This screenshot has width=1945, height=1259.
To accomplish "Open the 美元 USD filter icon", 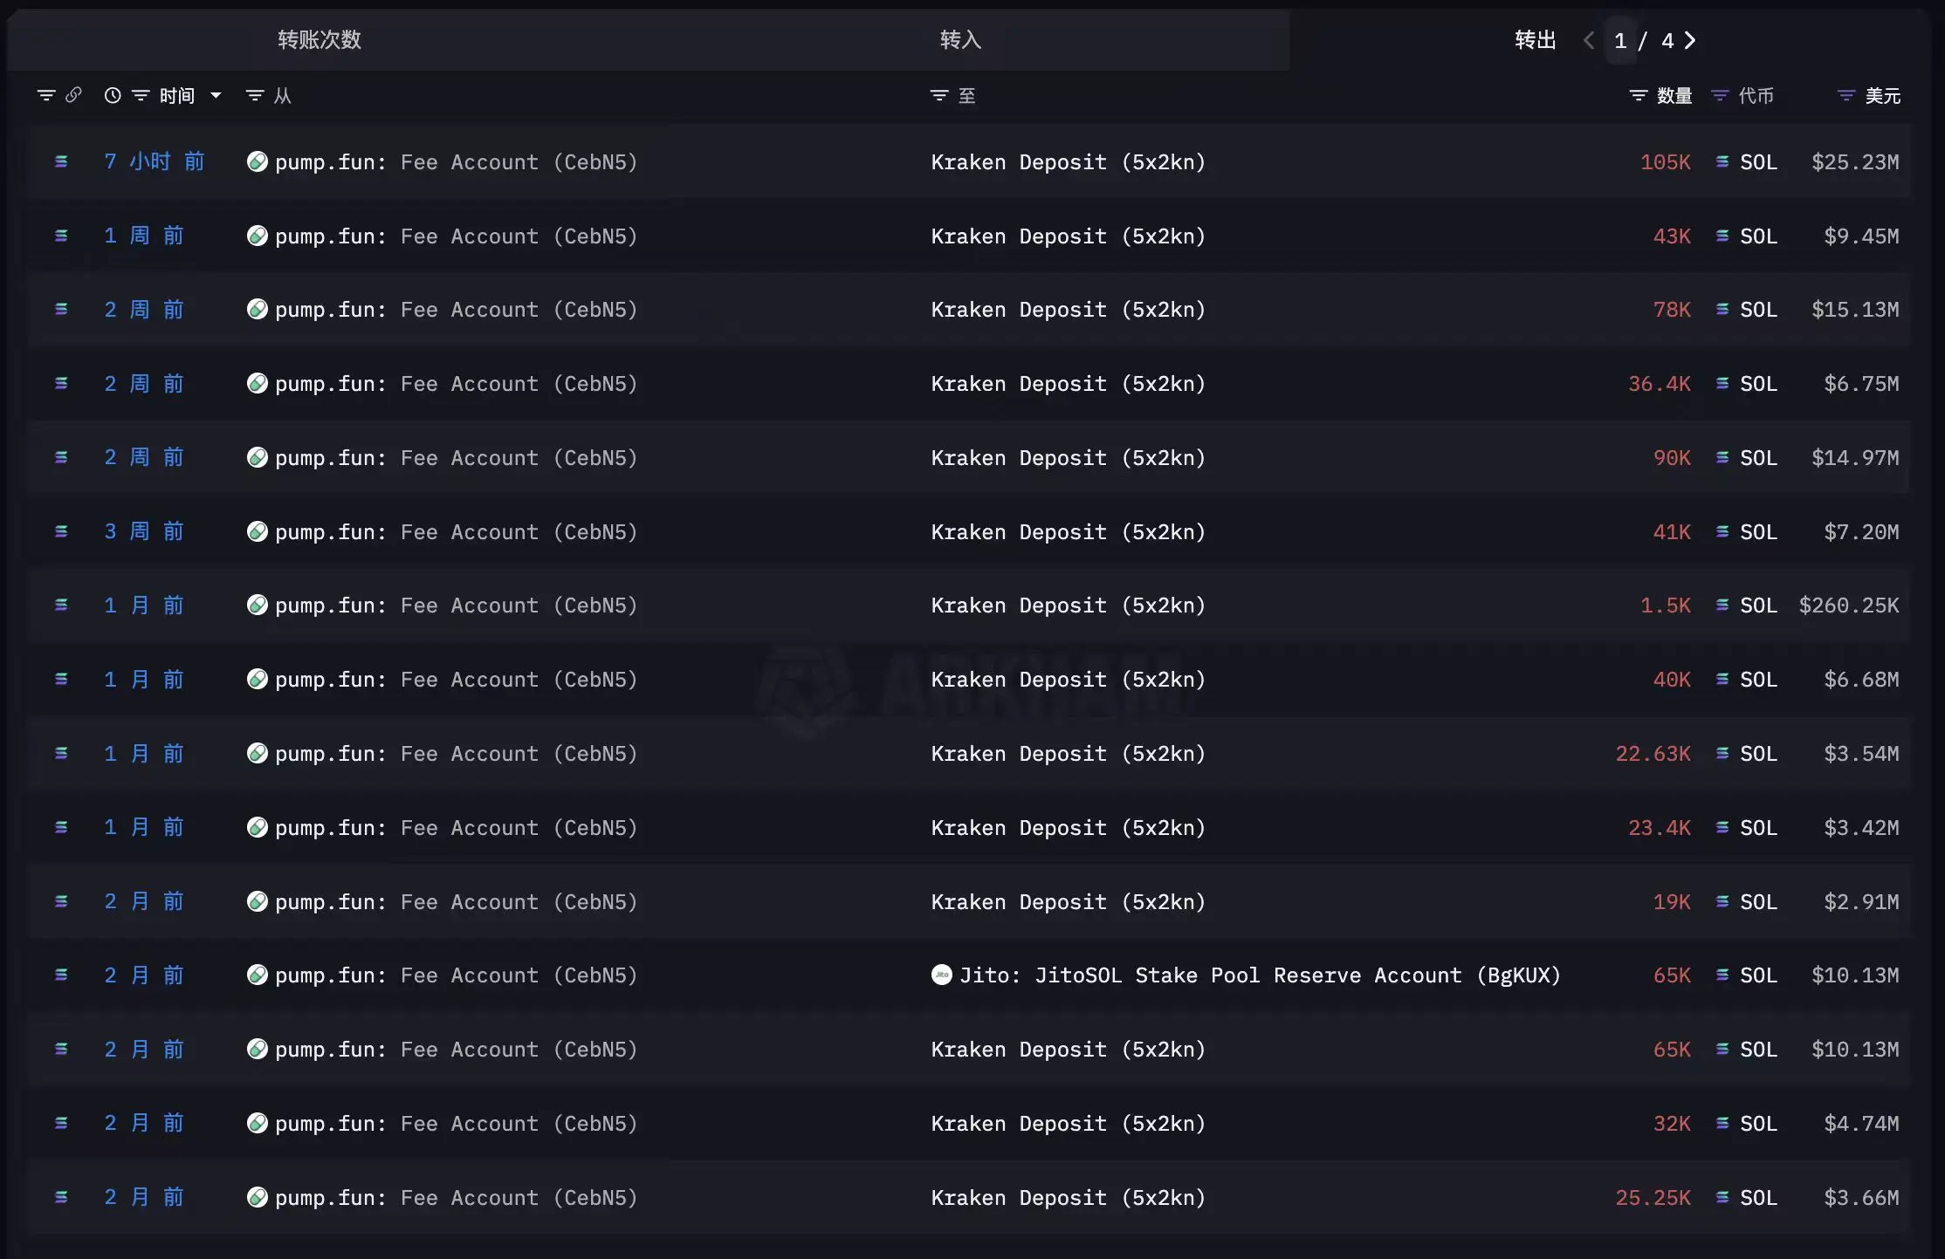I will click(x=1846, y=95).
